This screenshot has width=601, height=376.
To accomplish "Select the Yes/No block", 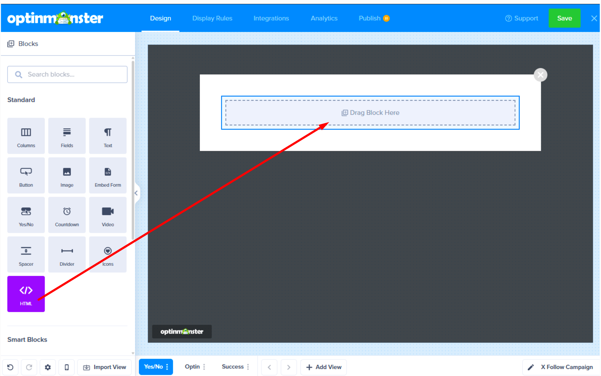I will (26, 215).
